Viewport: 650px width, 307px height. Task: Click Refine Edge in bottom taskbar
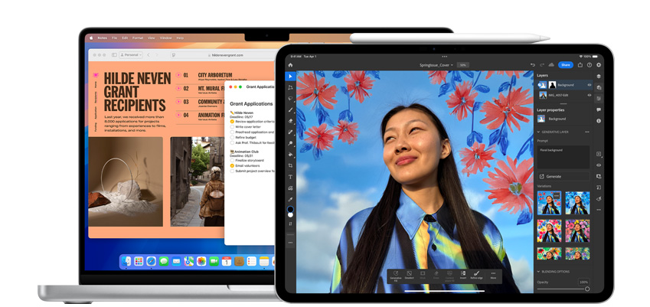476,275
